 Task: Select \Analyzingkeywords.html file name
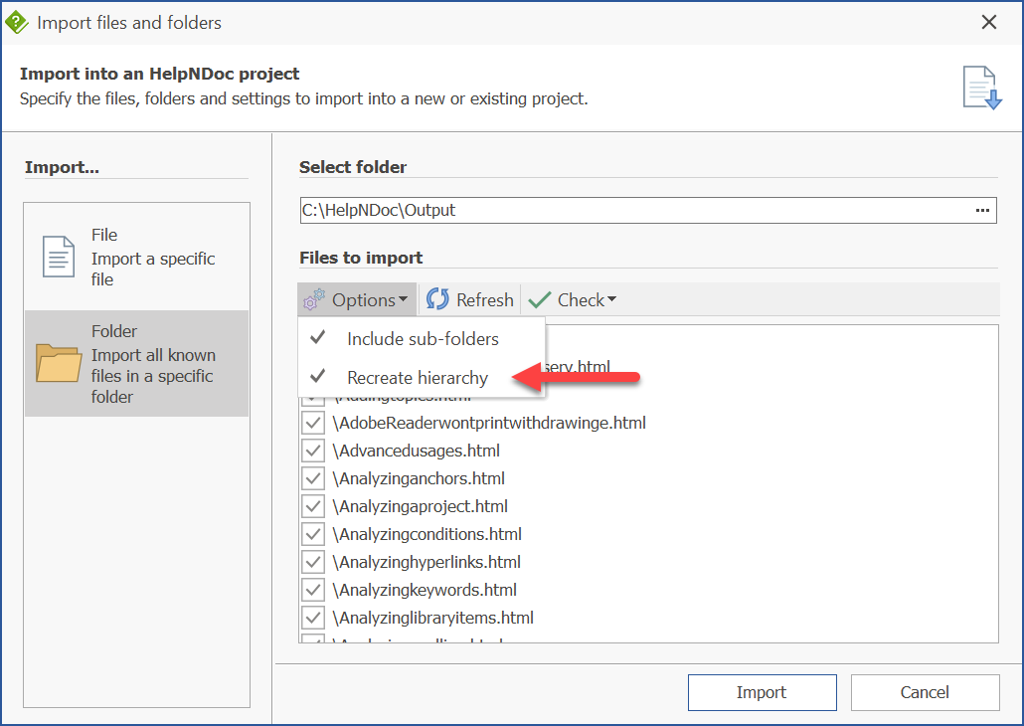click(x=425, y=590)
